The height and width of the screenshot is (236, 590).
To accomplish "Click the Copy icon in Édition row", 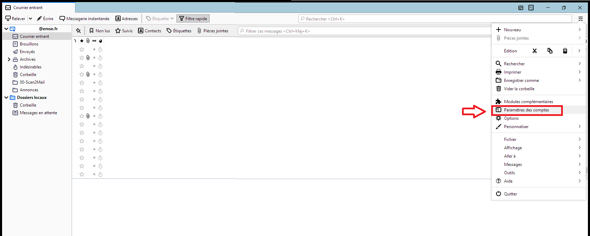I will click(550, 51).
